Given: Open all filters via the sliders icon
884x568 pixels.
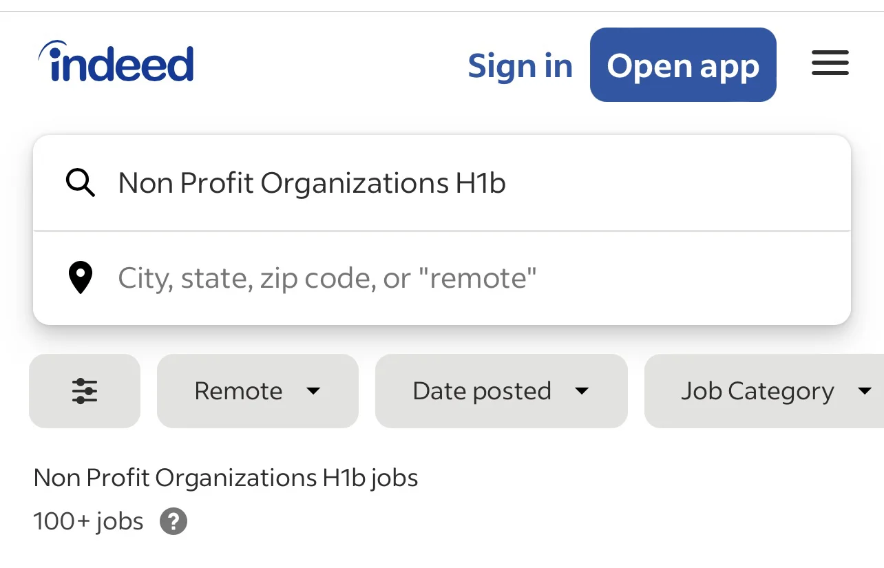Looking at the screenshot, I should point(85,391).
